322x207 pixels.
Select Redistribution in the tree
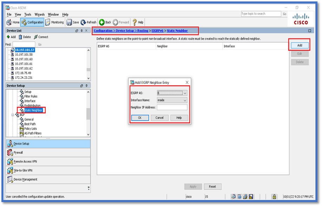[32, 106]
